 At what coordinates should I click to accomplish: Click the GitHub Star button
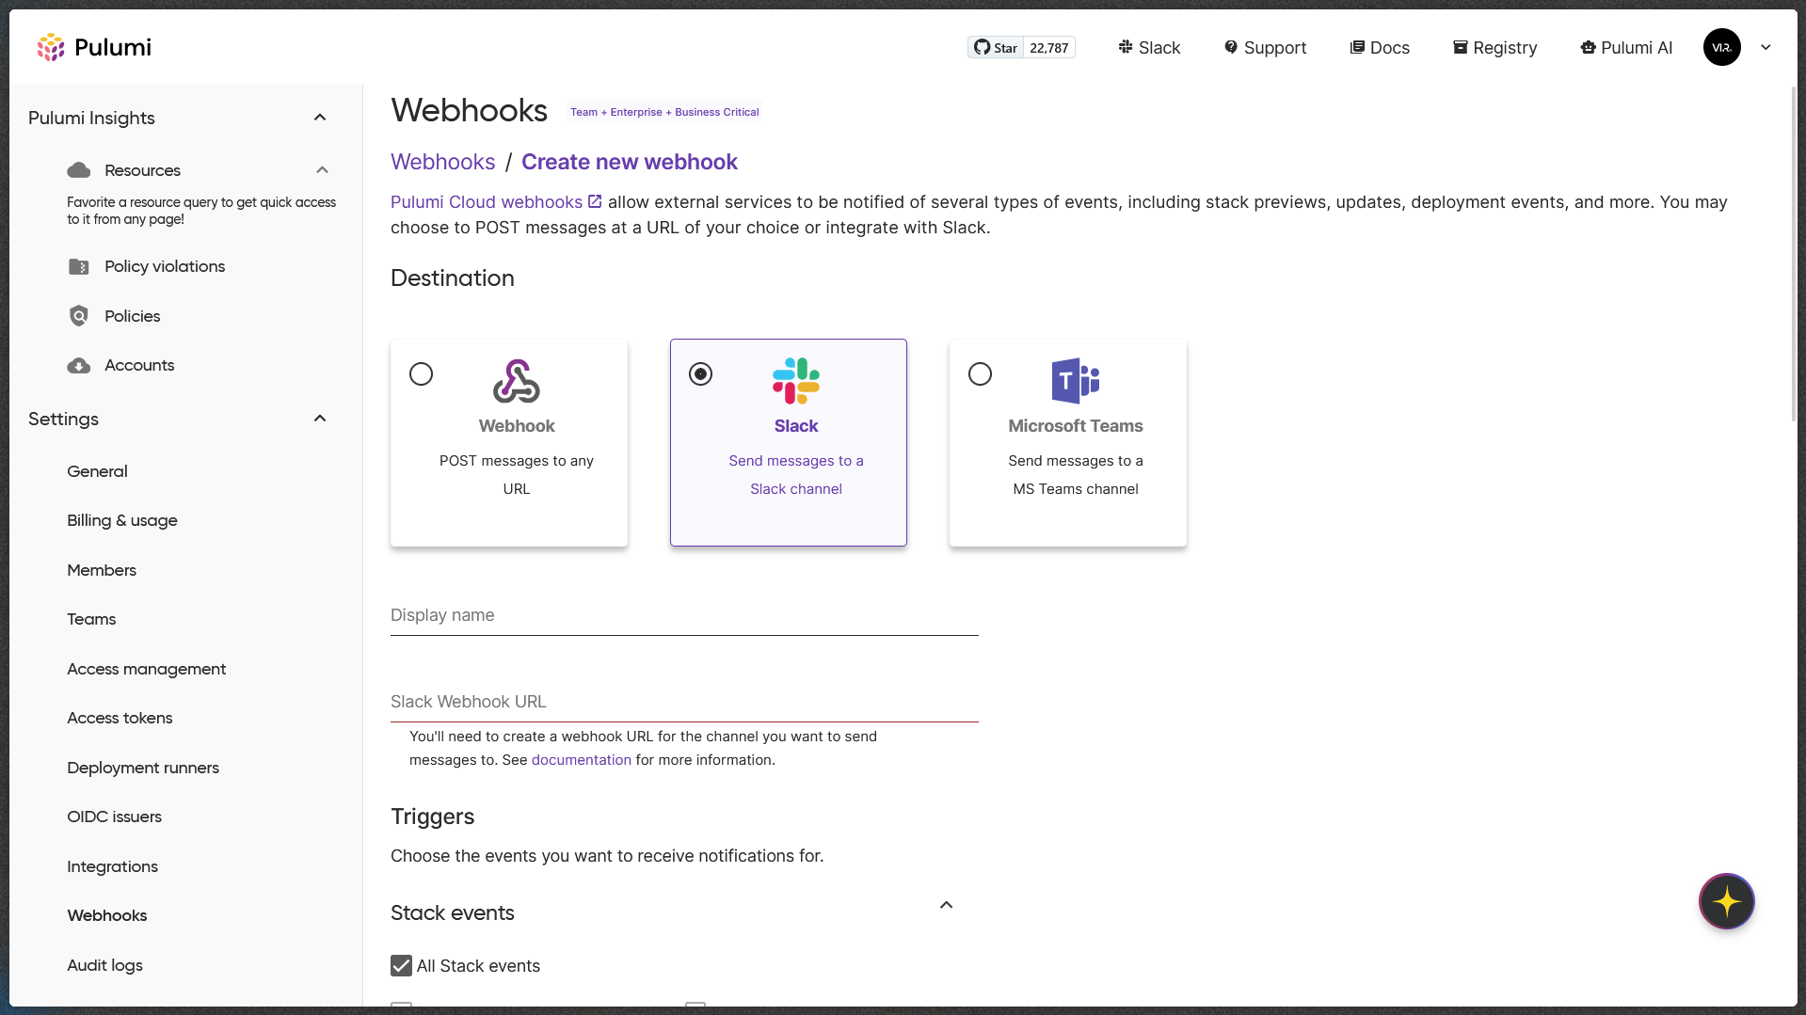pos(996,48)
